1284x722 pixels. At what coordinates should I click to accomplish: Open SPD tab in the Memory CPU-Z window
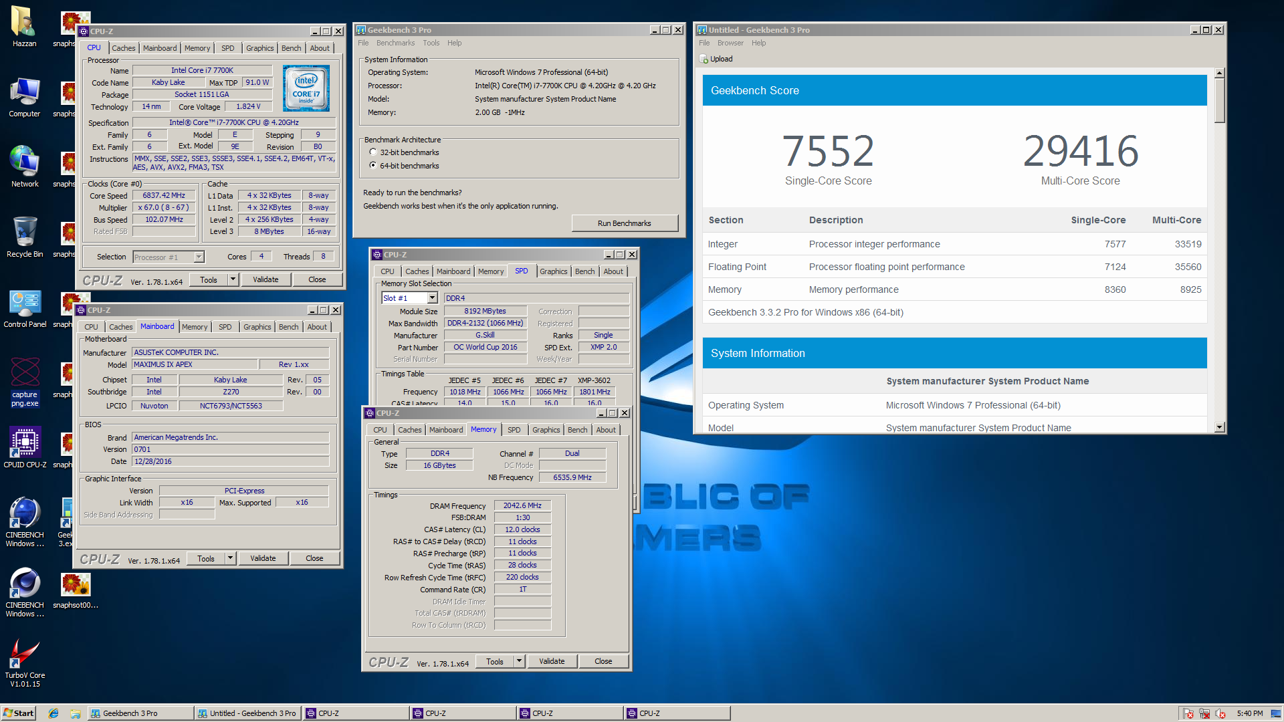pyautogui.click(x=514, y=430)
